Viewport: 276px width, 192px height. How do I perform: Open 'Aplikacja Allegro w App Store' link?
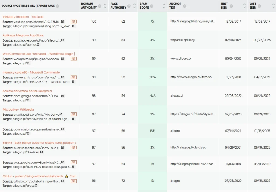23,35
